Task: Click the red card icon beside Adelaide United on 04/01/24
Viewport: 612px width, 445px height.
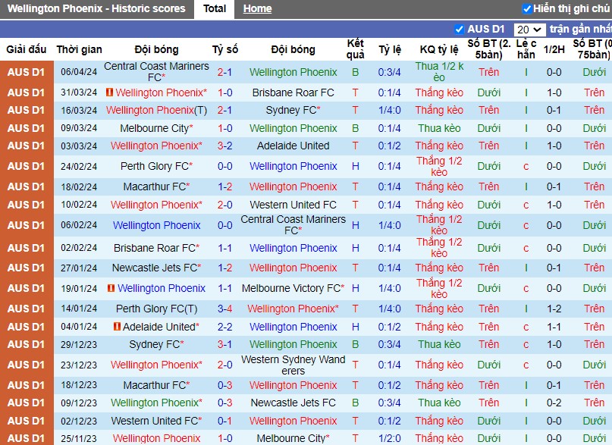Action: [117, 327]
